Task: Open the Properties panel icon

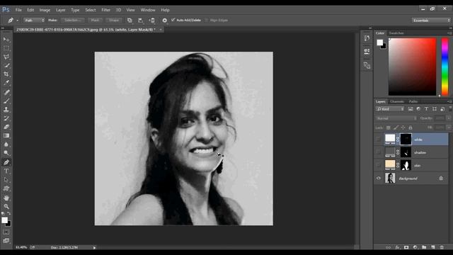Action: [367, 52]
